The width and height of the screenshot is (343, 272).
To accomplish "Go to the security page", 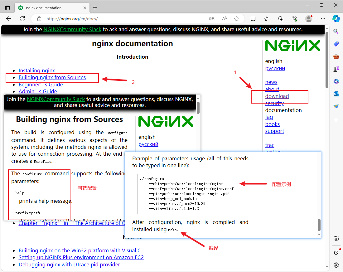I will [x=274, y=103].
